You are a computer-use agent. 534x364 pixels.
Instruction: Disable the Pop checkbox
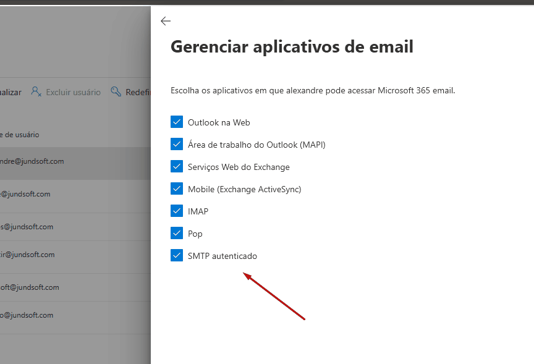click(x=177, y=233)
